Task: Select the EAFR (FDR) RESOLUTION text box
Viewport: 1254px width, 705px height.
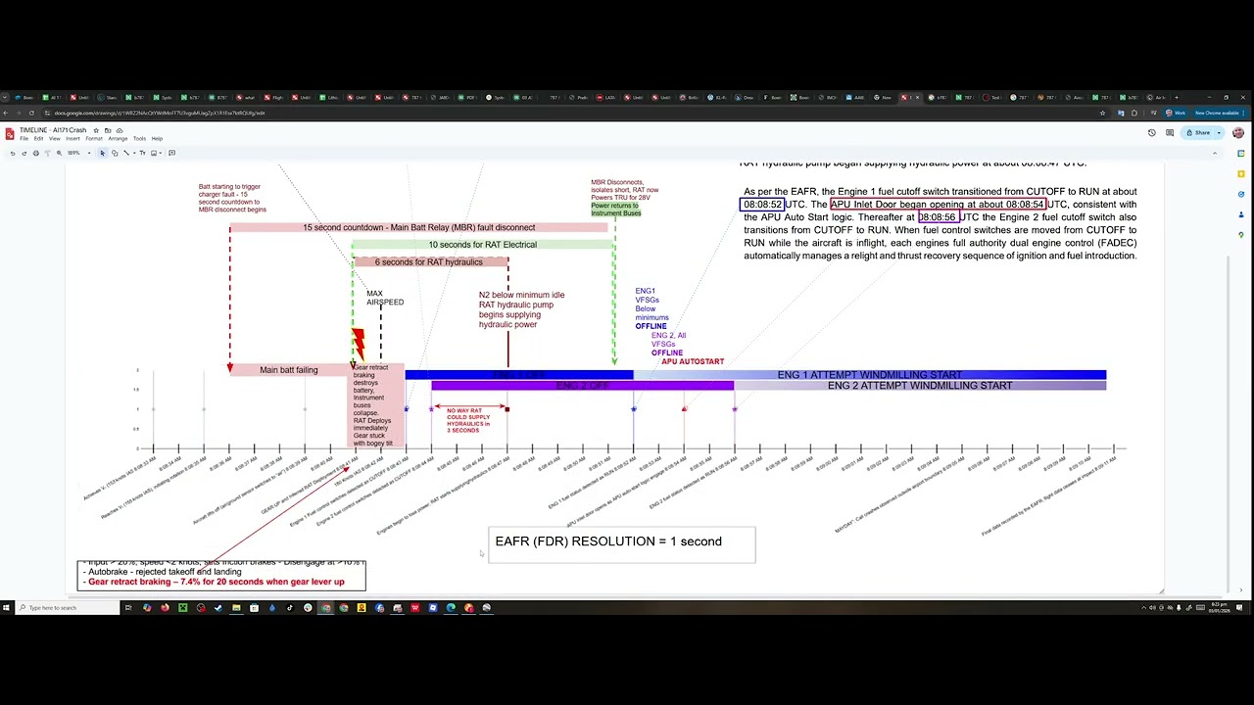Action: [622, 544]
